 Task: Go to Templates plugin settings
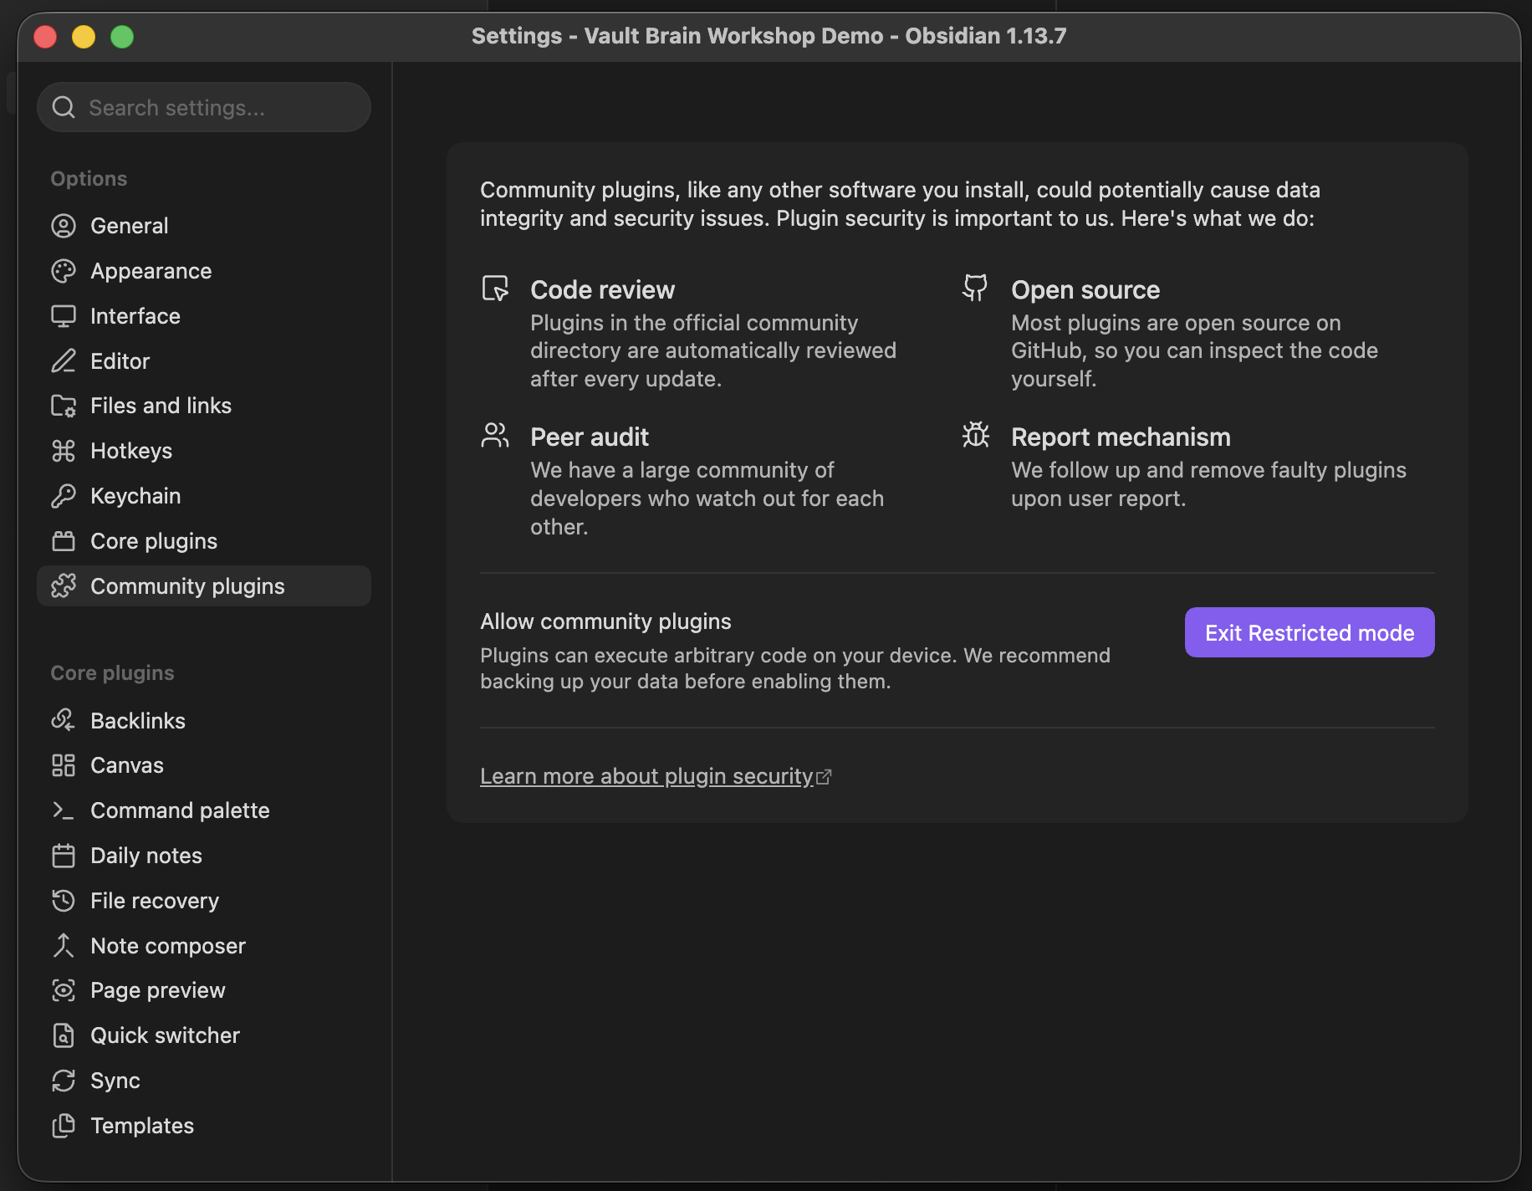click(204, 1126)
